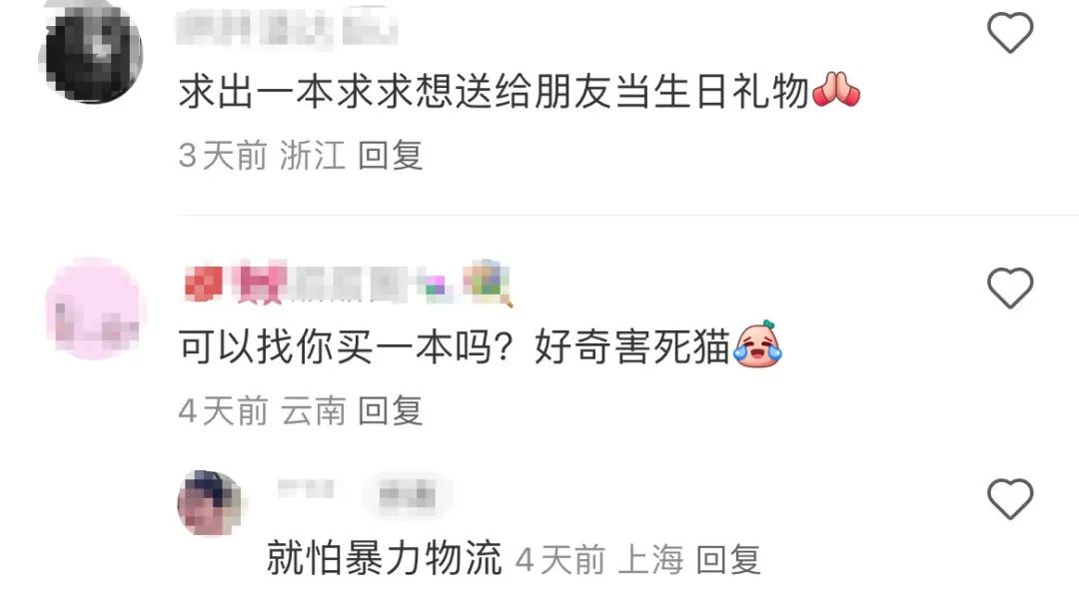Viewport: 1079px width, 610px height.
Task: Tap the praying hands emoji
Action: (836, 90)
